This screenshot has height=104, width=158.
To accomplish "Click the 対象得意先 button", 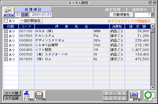I will point(121,15).
